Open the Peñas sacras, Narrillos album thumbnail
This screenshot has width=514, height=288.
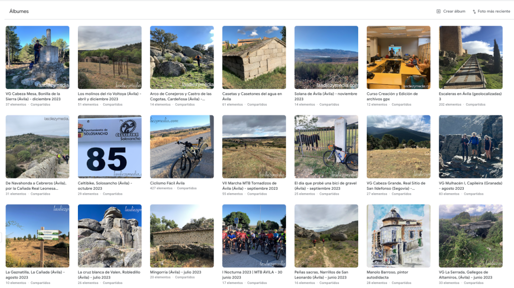click(326, 236)
